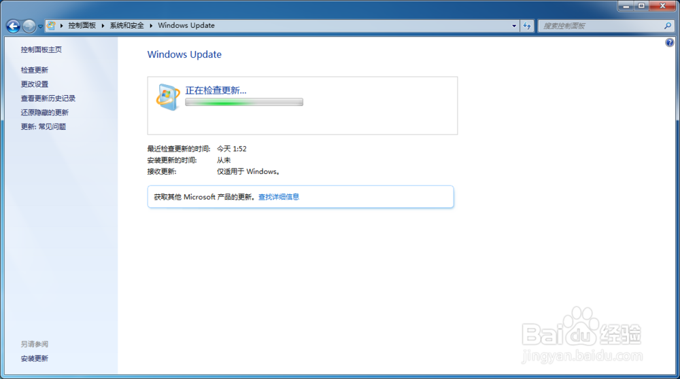Open the recent pages dropdown arrow
Image resolution: width=680 pixels, height=379 pixels.
click(40, 26)
